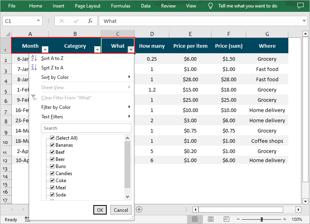310x224 pixels.
Task: Click horizontal scrollbar right arrow
Action: click(x=298, y=209)
